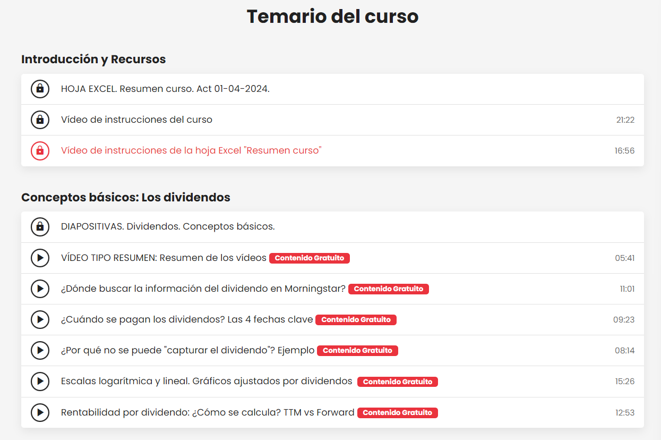Viewport: 661px width, 440px height.
Task: Play the VÍDEO TIPO RESUMEN lesson
Action: (40, 258)
